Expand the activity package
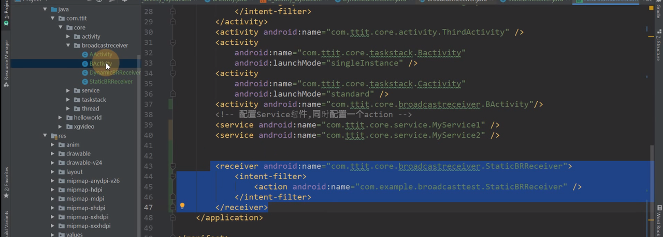The height and width of the screenshot is (237, 663). tap(68, 37)
